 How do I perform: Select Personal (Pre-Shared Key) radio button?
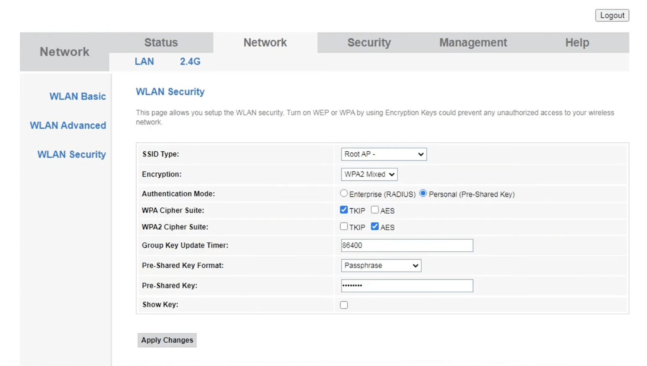[423, 194]
